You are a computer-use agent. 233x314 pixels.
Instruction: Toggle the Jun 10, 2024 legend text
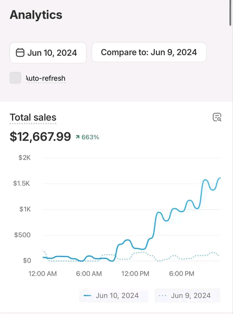click(x=117, y=295)
